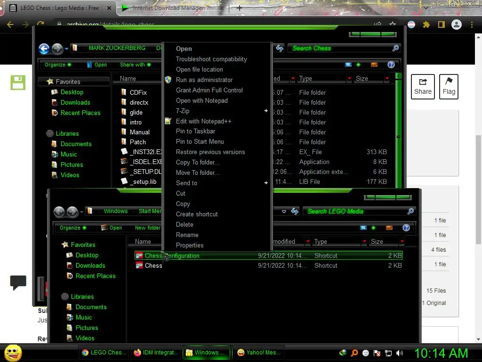Switch to Yahoo! Messenger taskbar button
The height and width of the screenshot is (362, 482).
[x=259, y=353]
